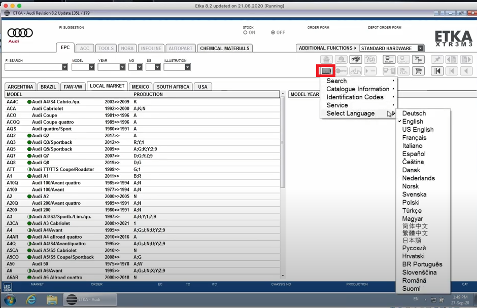
Task: Open the Service menu entry
Action: click(x=359, y=105)
